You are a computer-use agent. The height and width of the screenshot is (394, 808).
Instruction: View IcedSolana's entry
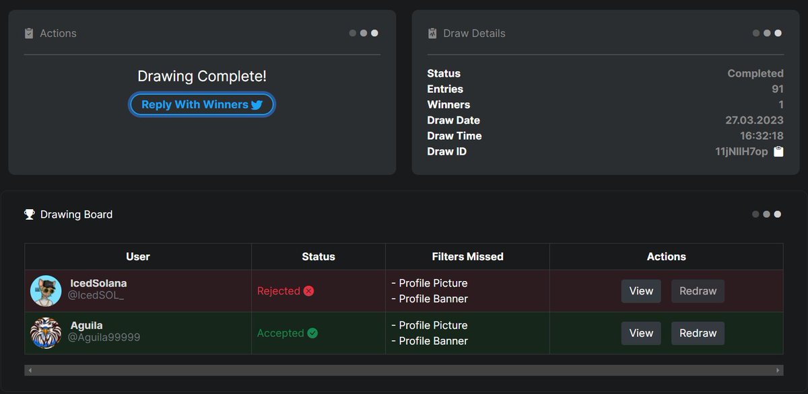coord(641,291)
